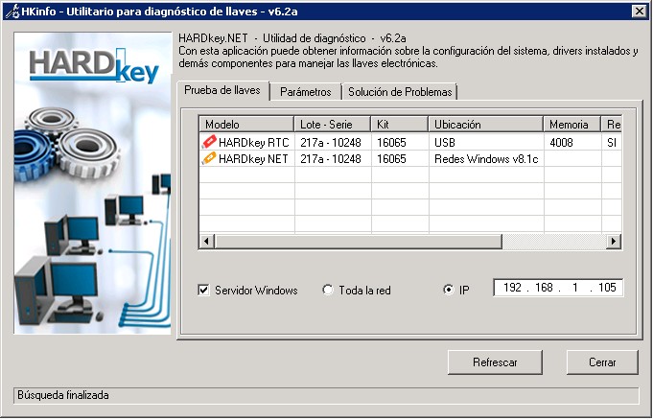Click the Kit column header
The width and height of the screenshot is (653, 420).
400,124
